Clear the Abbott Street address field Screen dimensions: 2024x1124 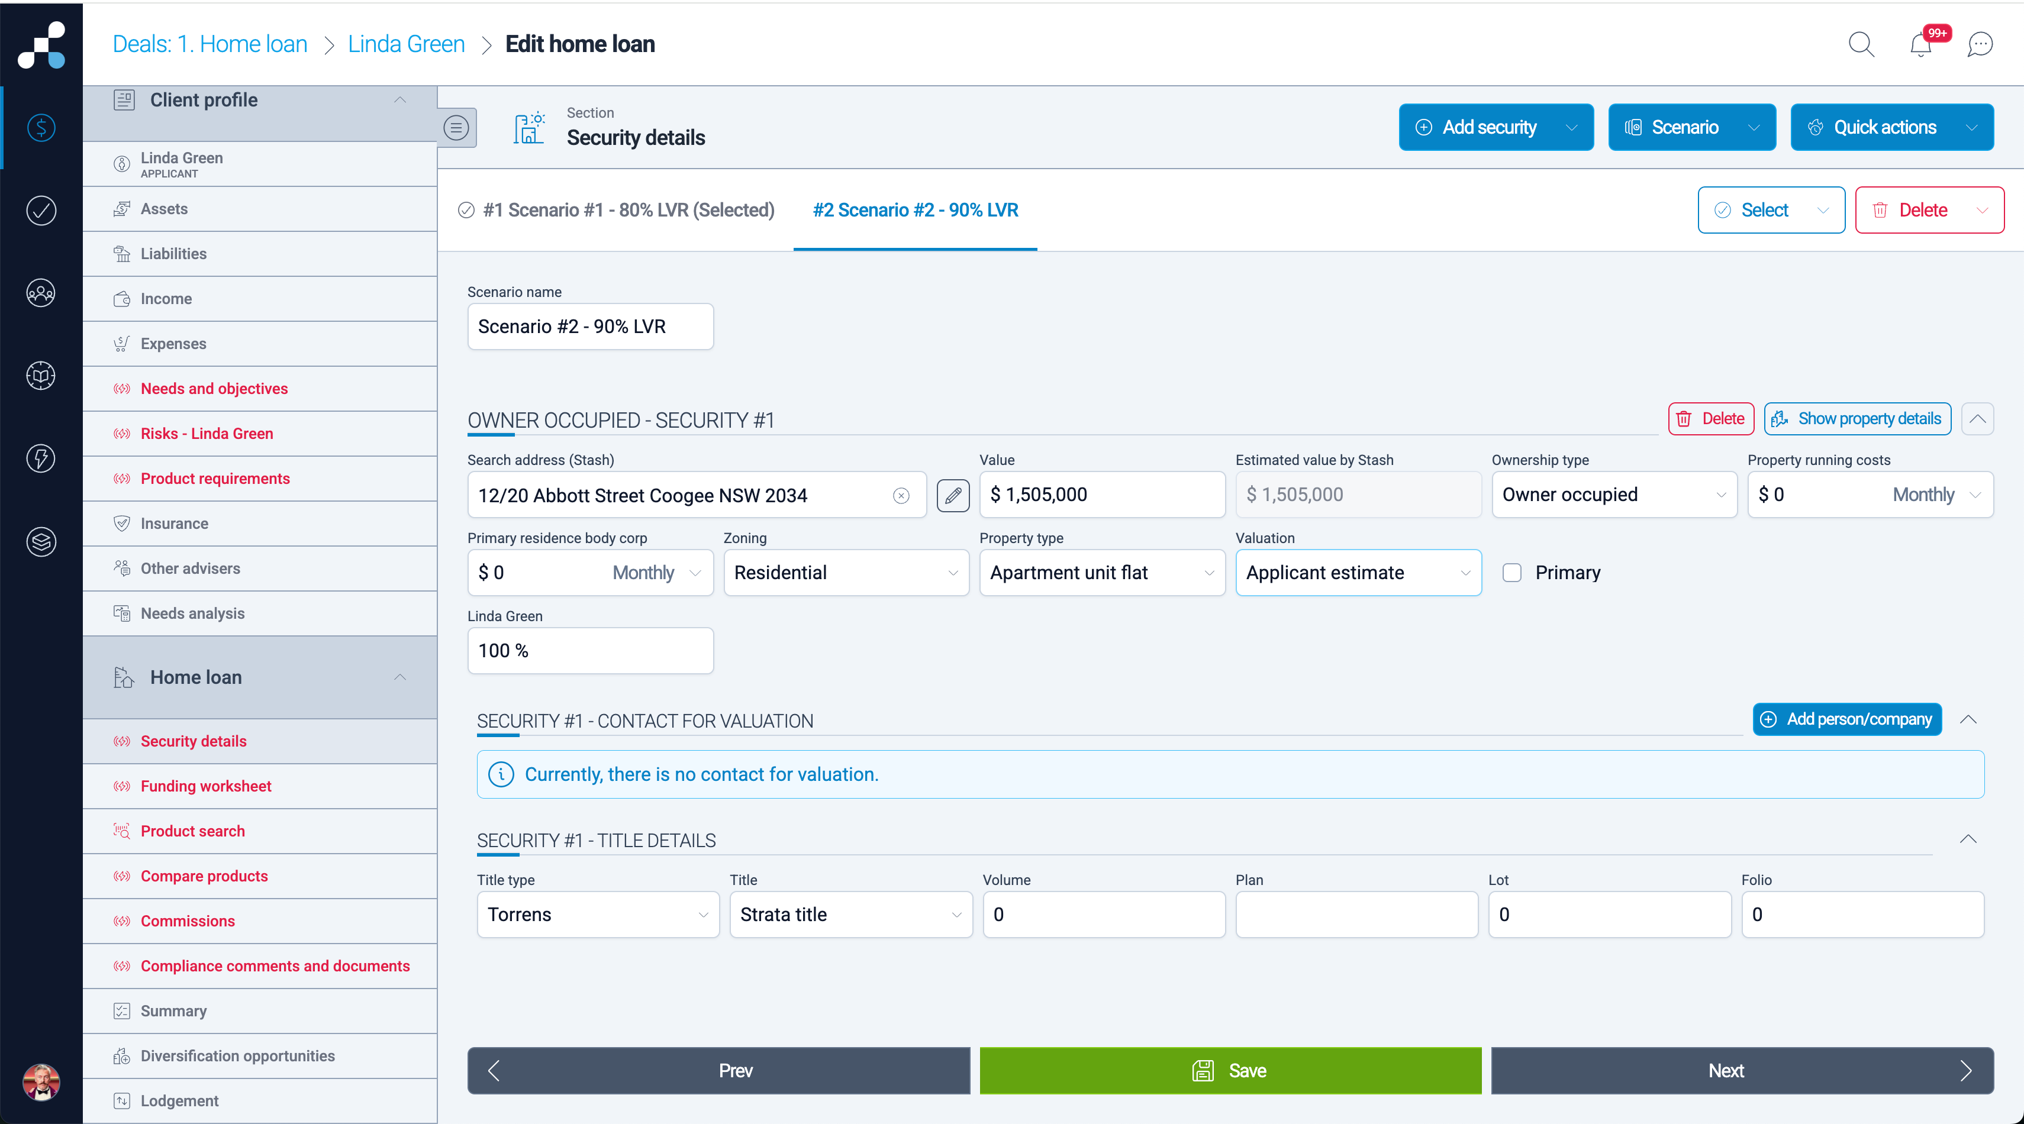click(x=901, y=496)
